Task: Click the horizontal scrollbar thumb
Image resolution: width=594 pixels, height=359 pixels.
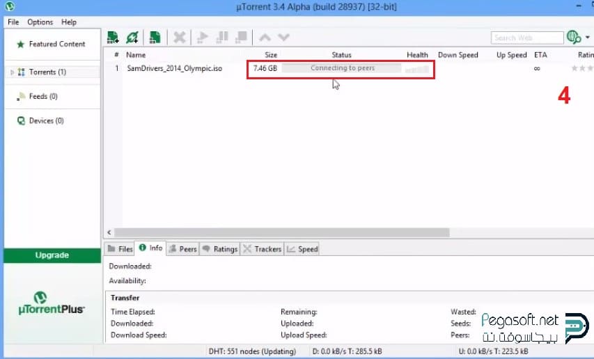Action: (x=282, y=232)
